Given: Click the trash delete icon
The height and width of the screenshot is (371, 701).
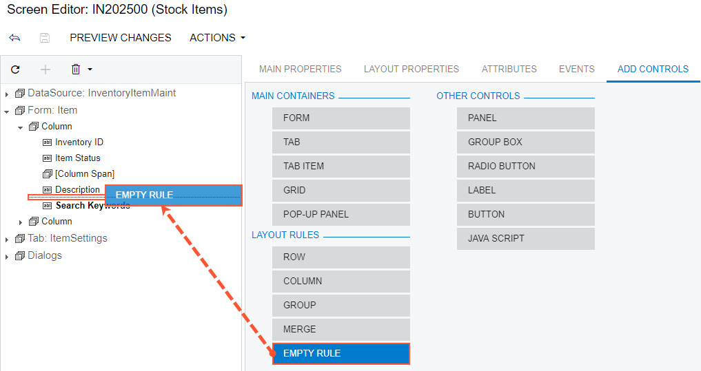Looking at the screenshot, I should (76, 70).
